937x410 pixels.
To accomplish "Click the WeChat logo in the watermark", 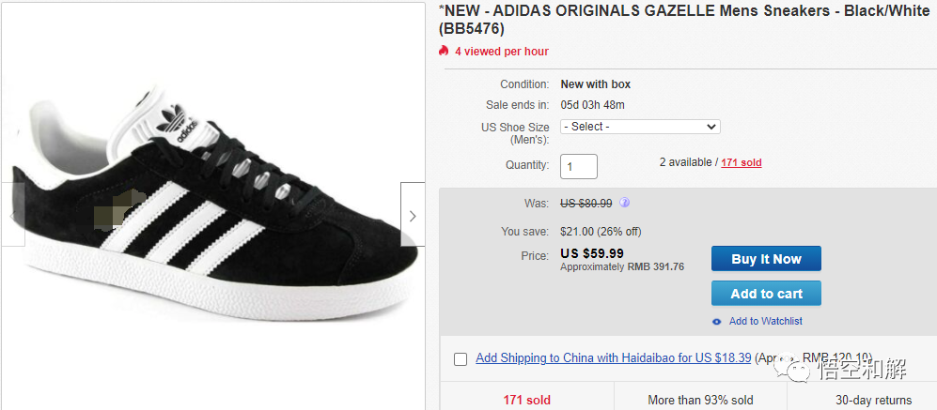I will click(x=800, y=371).
